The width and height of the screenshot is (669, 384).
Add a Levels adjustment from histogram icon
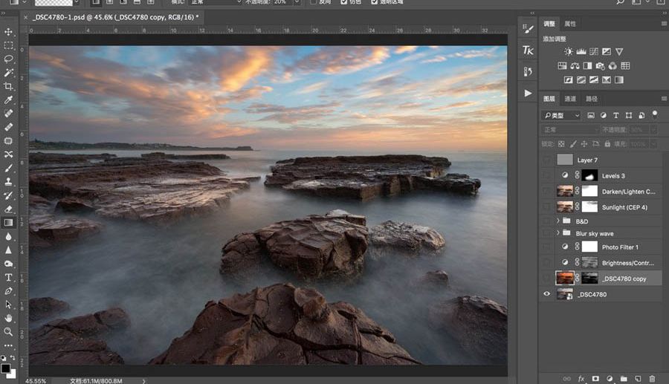pos(581,51)
